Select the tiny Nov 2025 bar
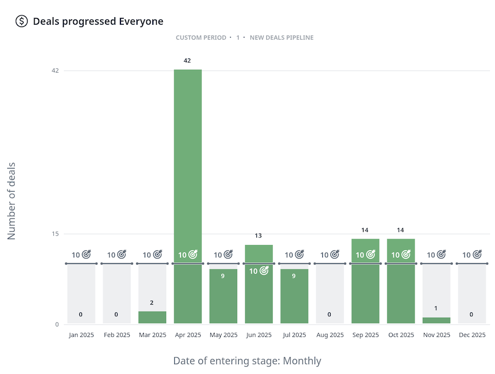This screenshot has width=495, height=374. coord(436,320)
